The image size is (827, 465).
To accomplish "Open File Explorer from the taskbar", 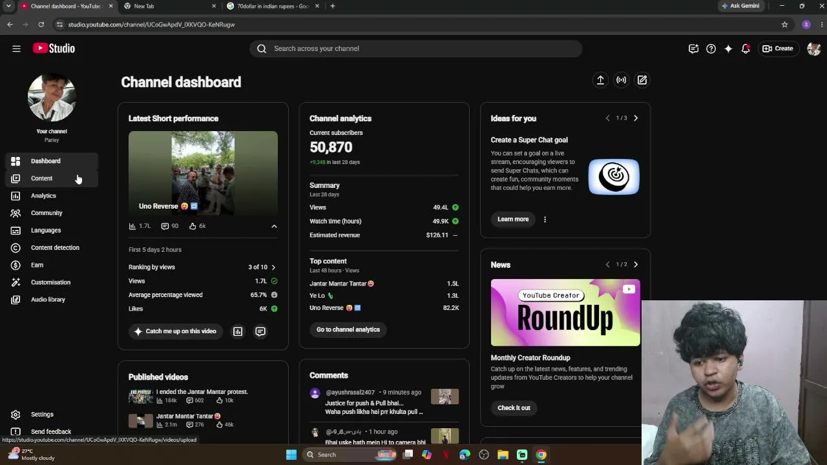I will pos(503,455).
